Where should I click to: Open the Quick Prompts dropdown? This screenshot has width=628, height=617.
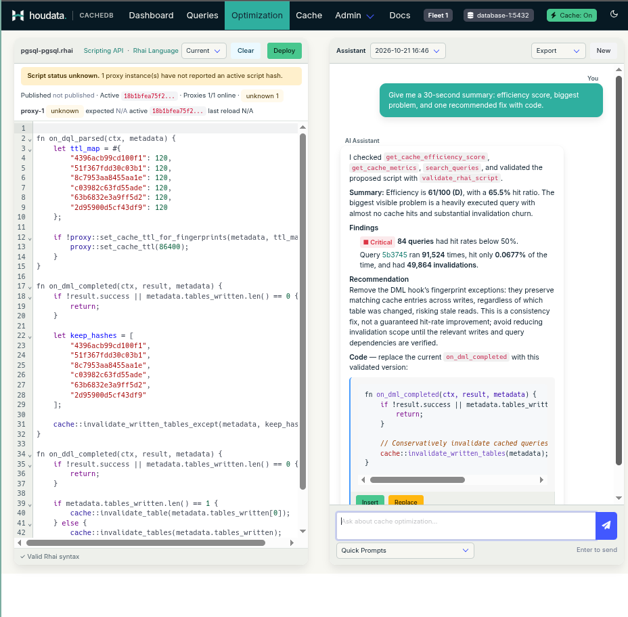405,551
